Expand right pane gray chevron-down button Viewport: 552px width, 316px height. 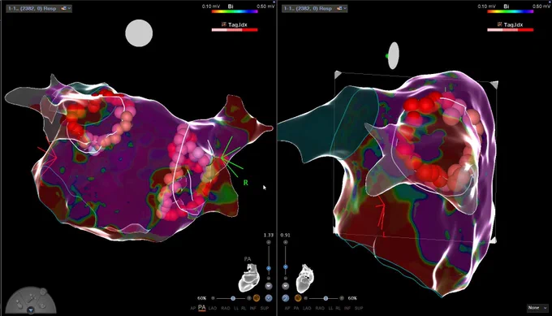(286, 286)
